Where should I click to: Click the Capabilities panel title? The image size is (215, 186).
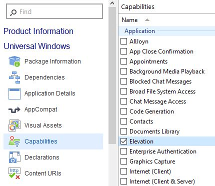pyautogui.click(x=137, y=7)
